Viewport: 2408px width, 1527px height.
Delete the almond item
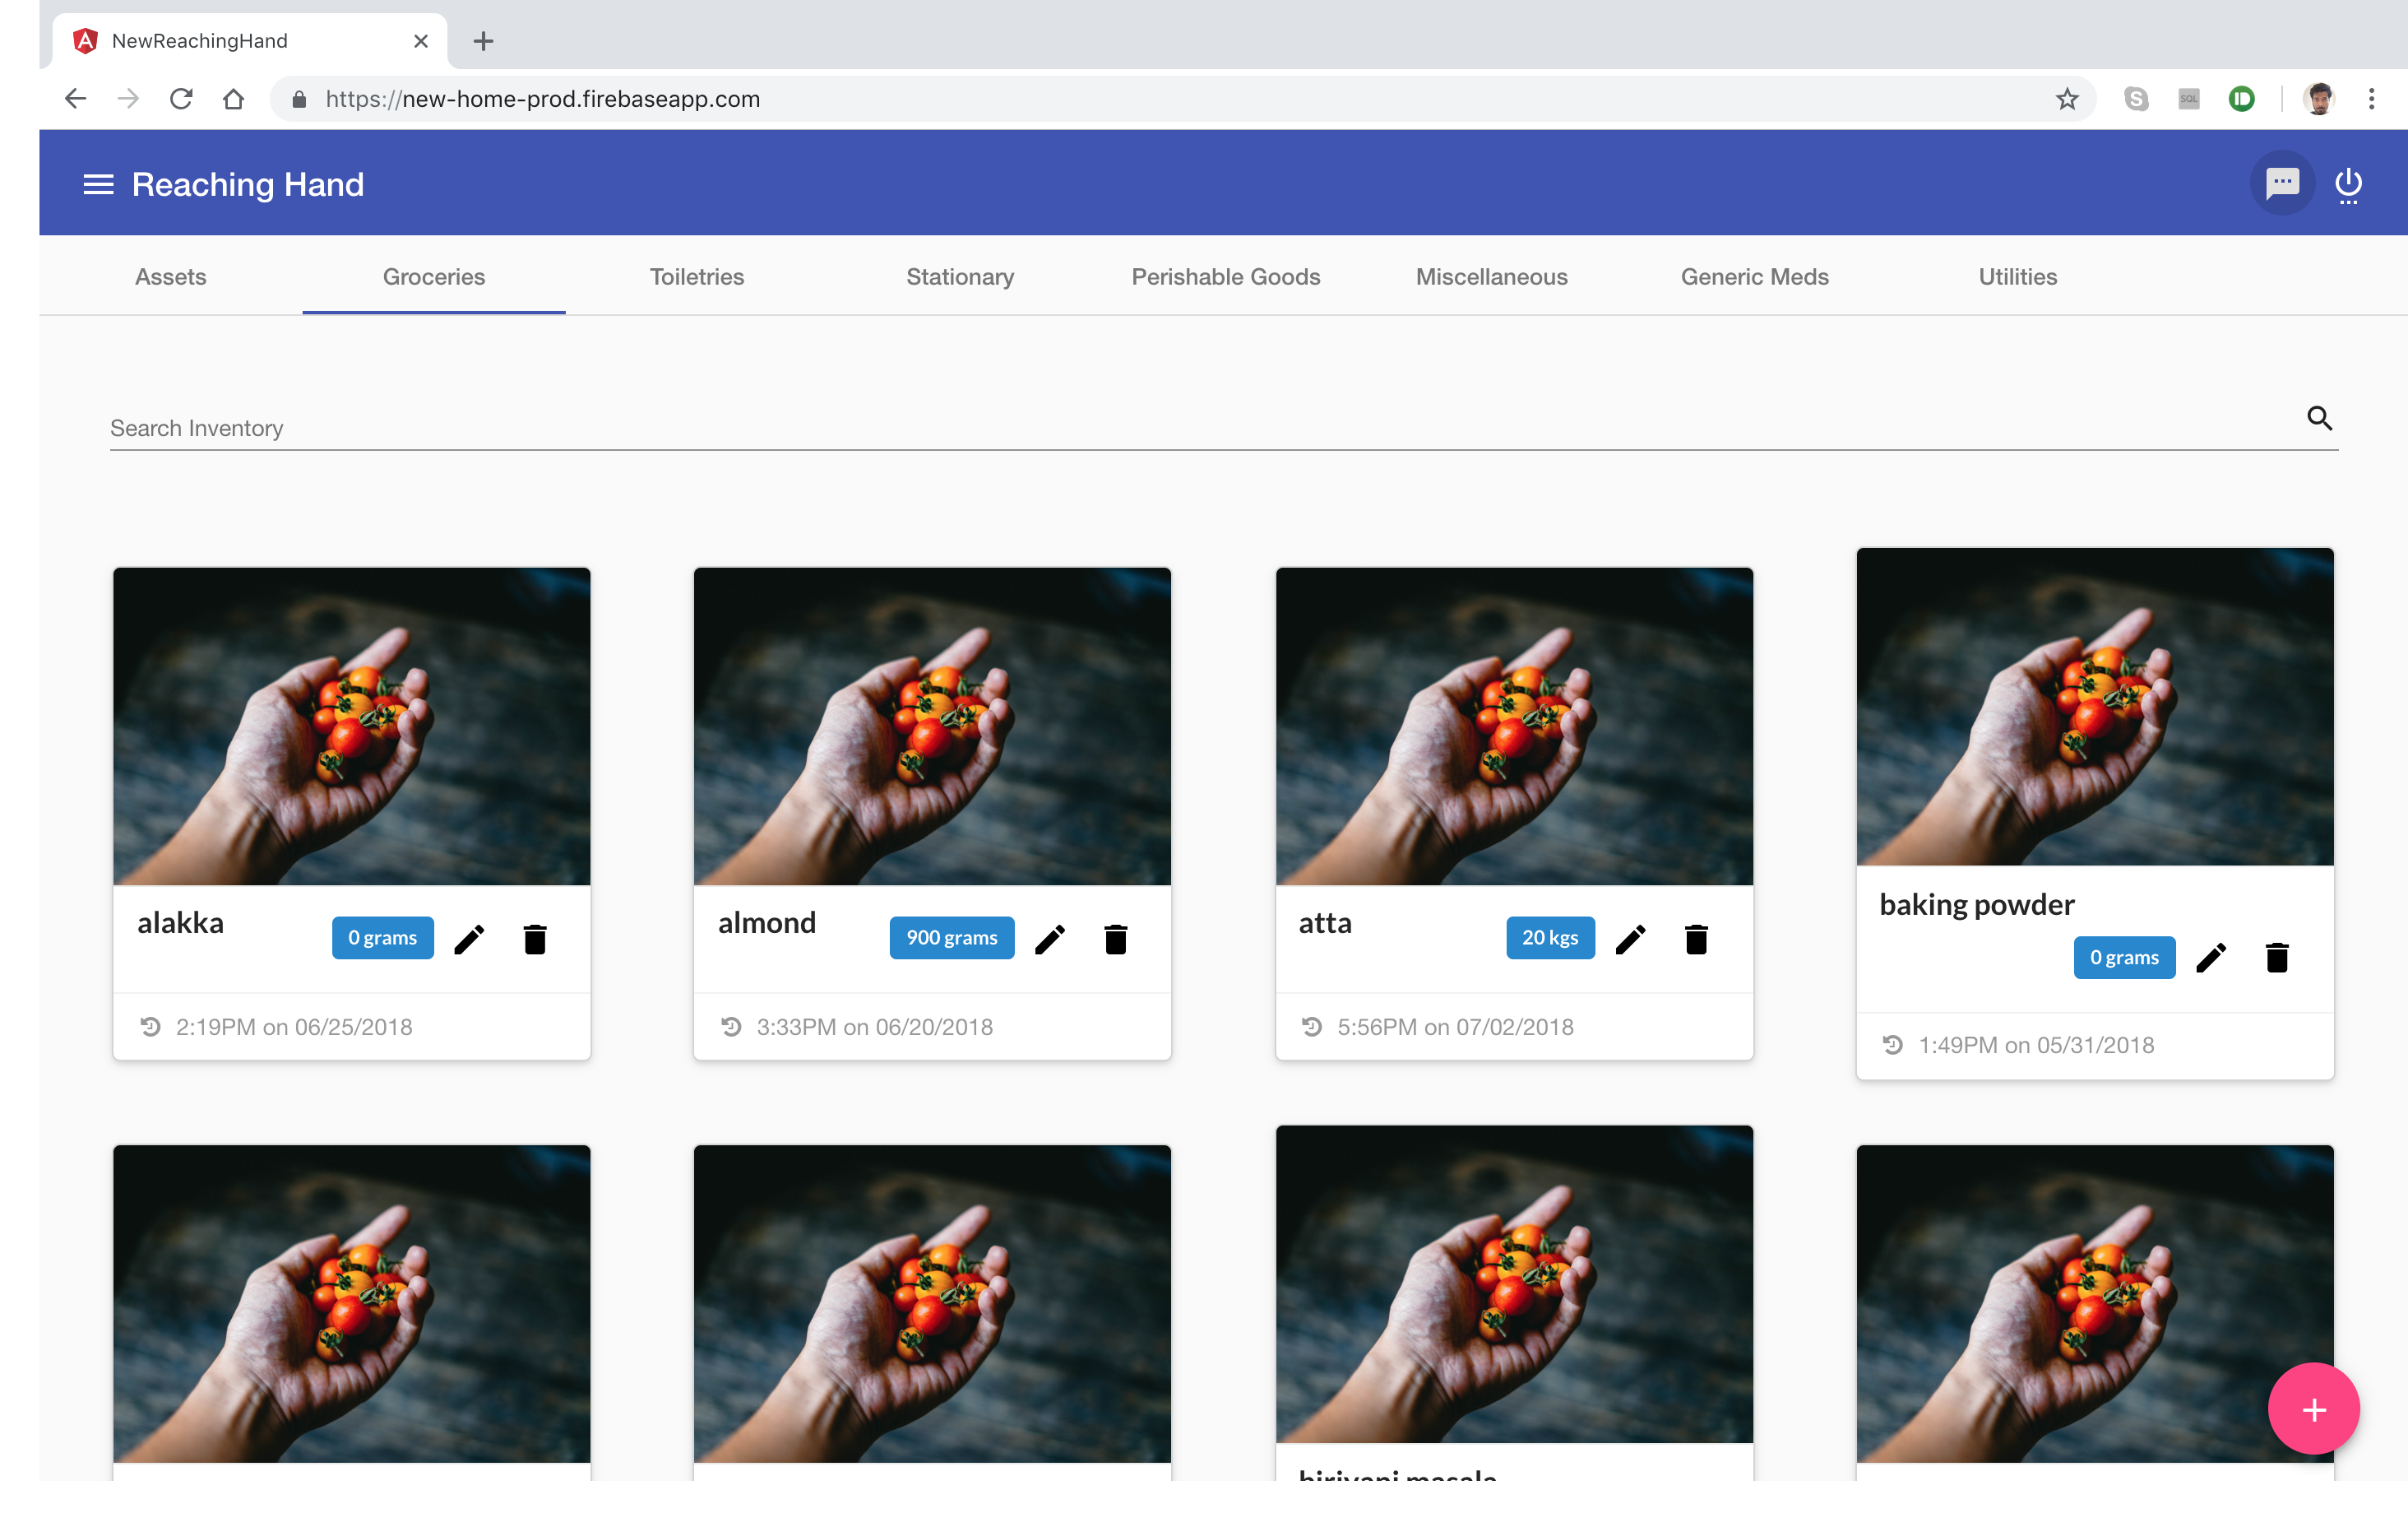pos(1116,939)
